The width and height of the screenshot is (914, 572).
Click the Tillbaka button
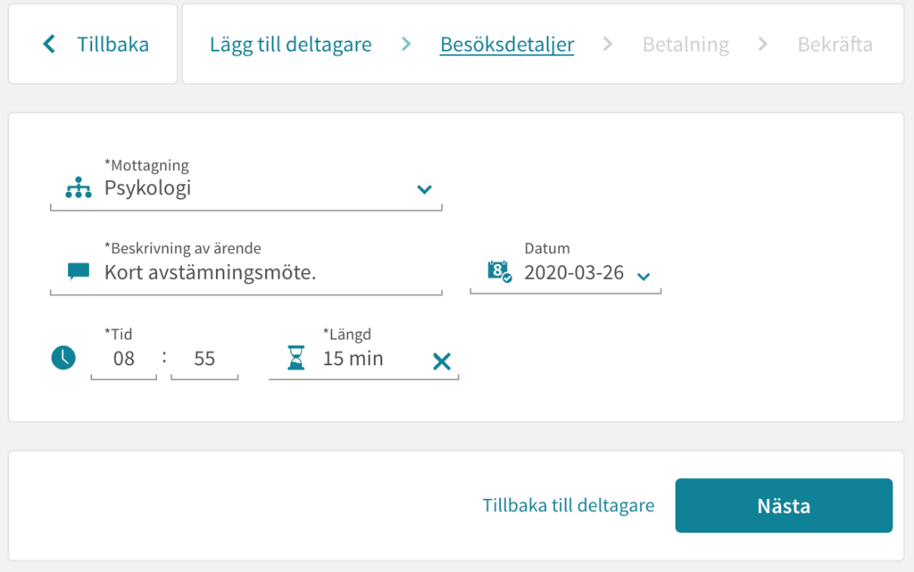pos(93,44)
